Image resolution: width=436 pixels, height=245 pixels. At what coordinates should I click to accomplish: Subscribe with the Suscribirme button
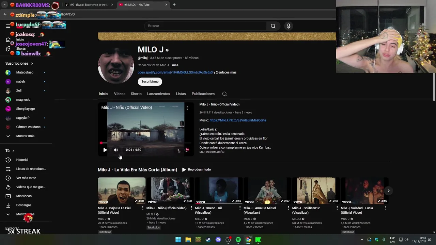click(150, 82)
